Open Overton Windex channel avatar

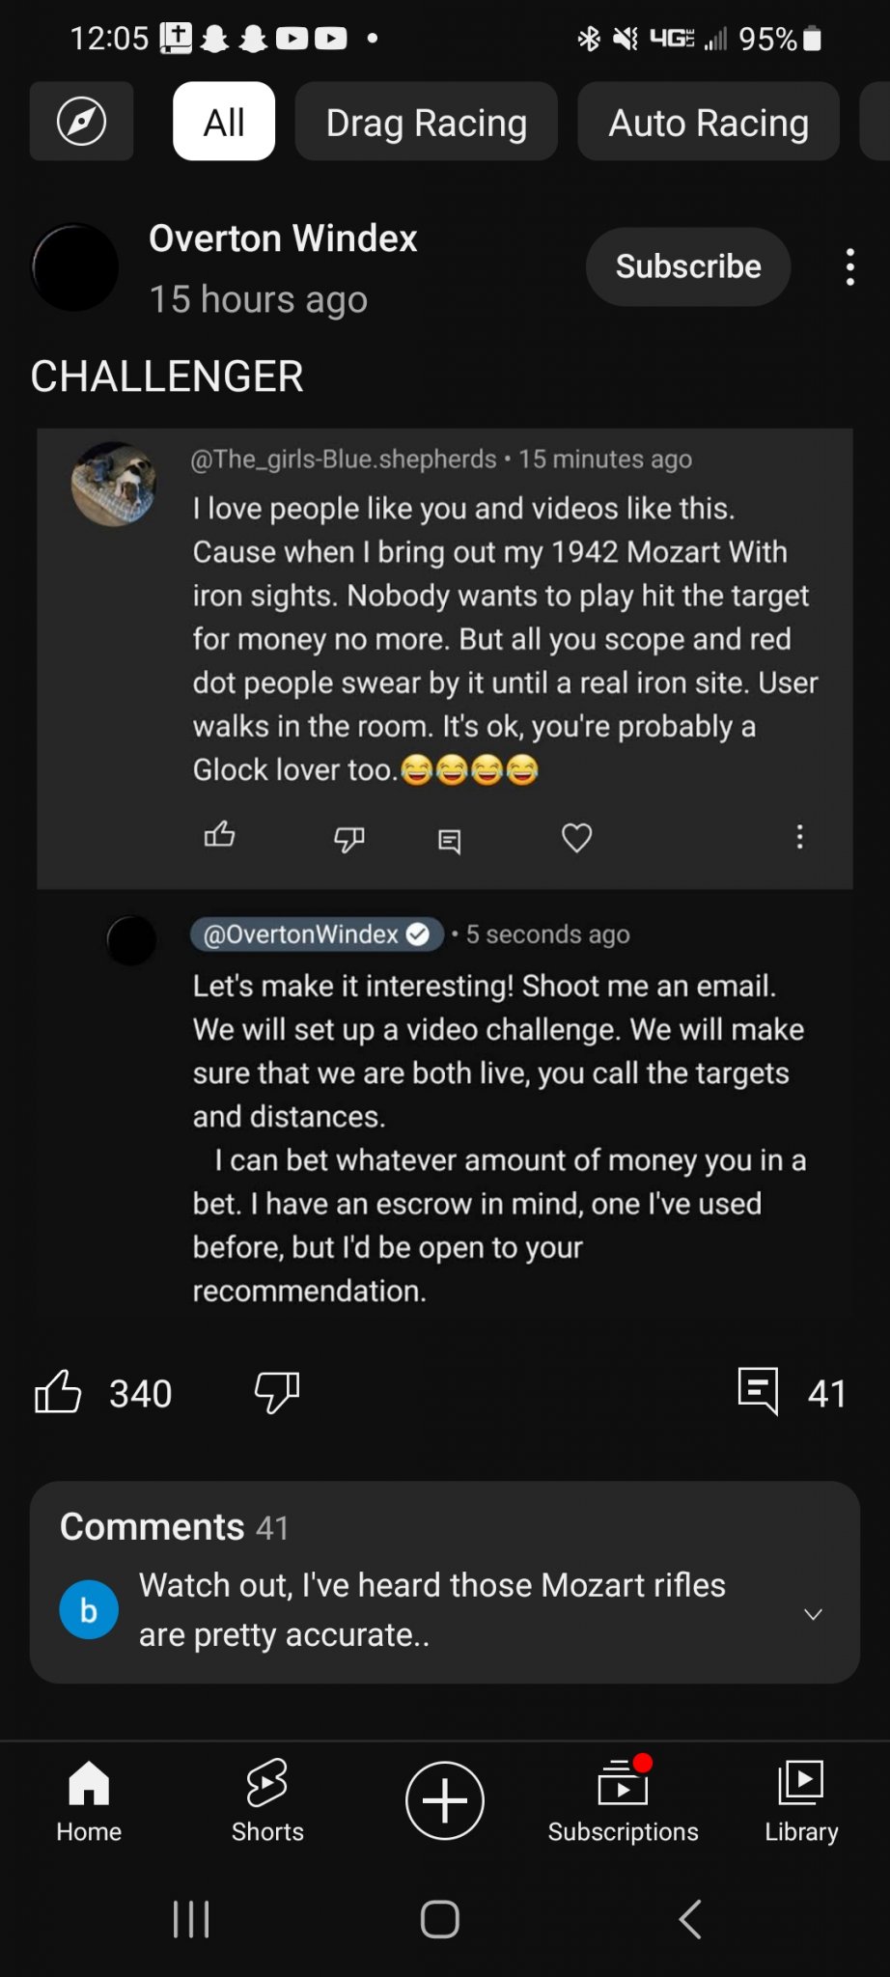(x=75, y=267)
